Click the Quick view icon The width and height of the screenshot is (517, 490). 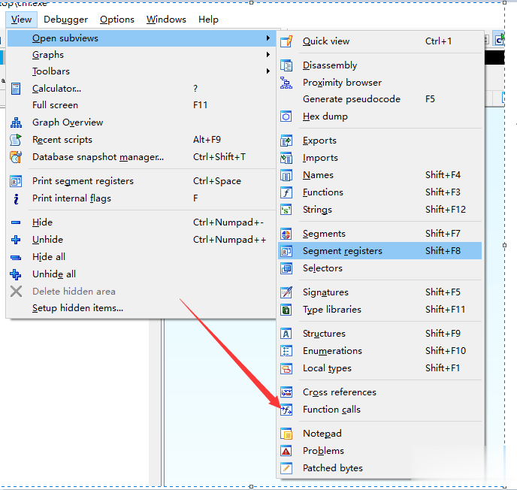286,41
